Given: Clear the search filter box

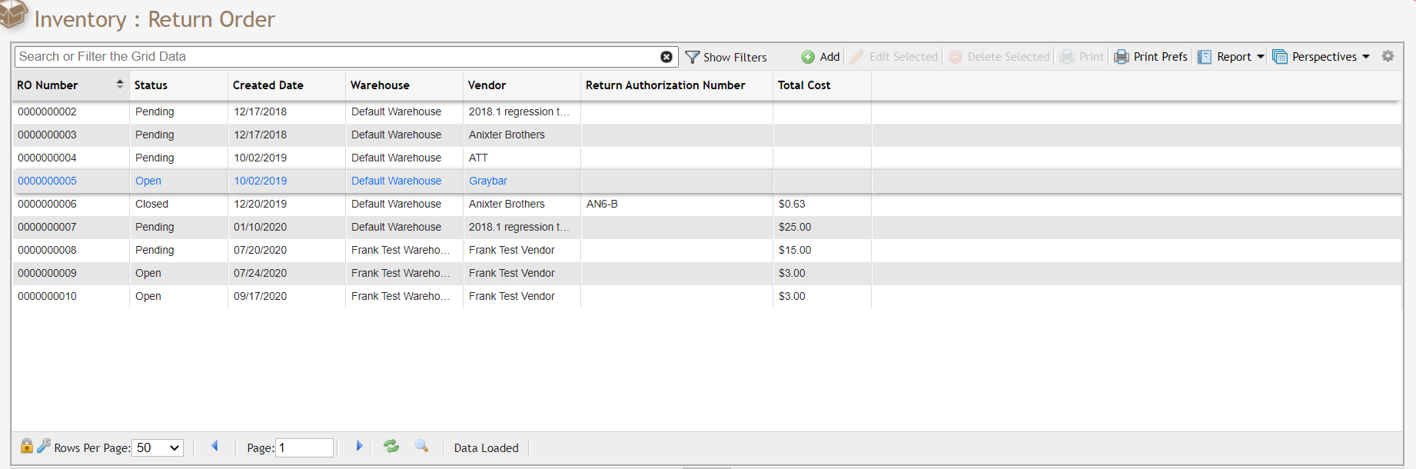Looking at the screenshot, I should pyautogui.click(x=666, y=57).
